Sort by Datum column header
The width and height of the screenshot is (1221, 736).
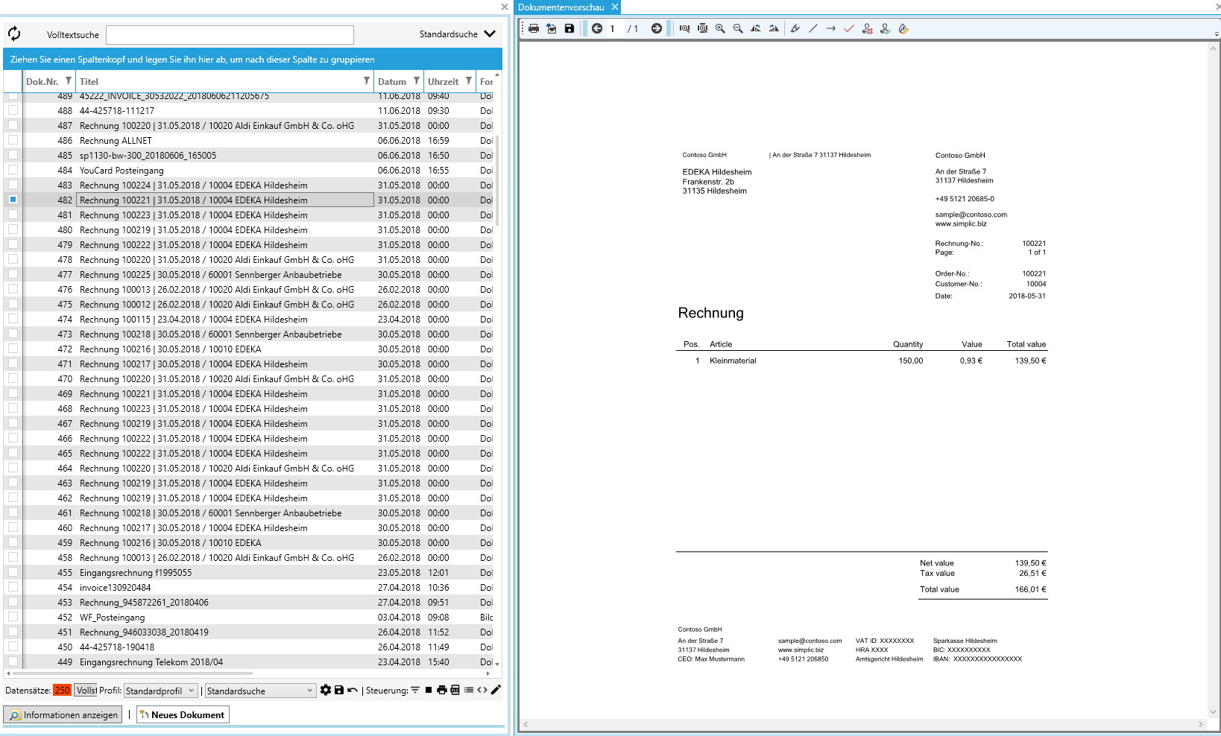392,81
